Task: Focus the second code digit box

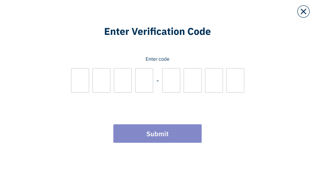Action: [101, 80]
